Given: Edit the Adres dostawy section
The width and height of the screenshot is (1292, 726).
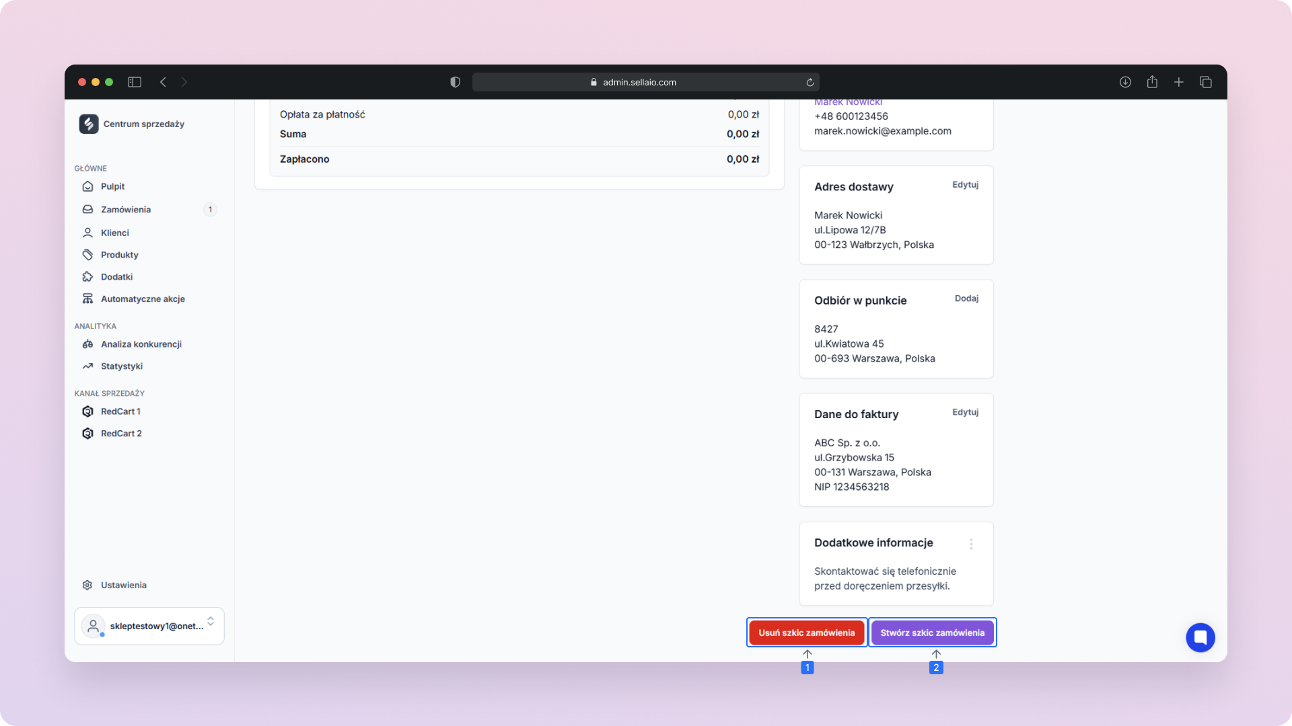Looking at the screenshot, I should (965, 185).
